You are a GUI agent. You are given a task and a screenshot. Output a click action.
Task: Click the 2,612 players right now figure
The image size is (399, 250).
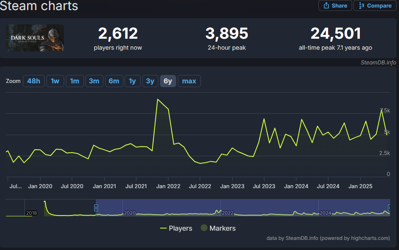[x=118, y=34]
